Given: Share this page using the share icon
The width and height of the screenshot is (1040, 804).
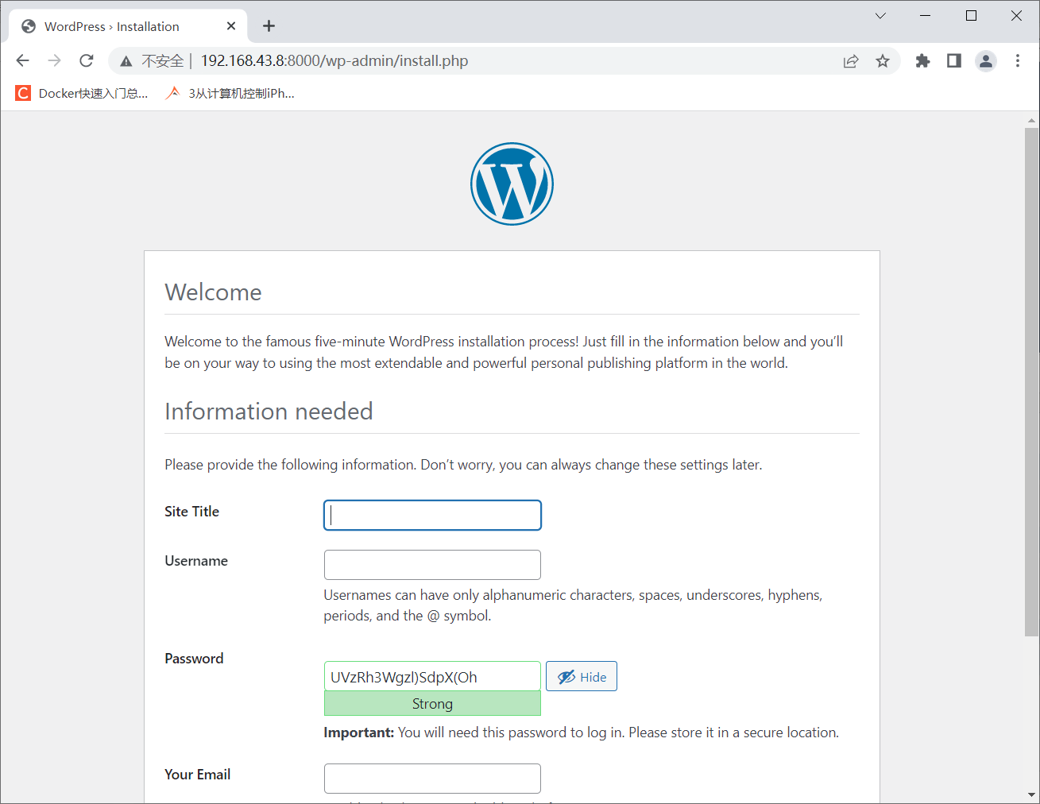Looking at the screenshot, I should [x=851, y=61].
